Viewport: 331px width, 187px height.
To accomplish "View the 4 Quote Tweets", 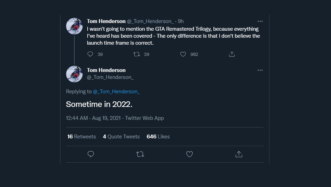I will [x=121, y=137].
